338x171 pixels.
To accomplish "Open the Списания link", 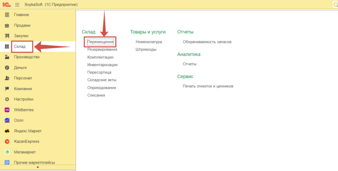I will coord(96,95).
